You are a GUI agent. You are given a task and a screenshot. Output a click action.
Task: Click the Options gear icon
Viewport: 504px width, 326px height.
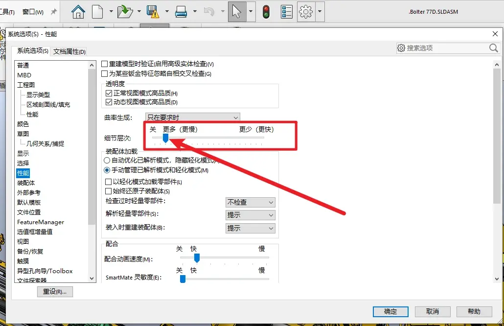306,12
